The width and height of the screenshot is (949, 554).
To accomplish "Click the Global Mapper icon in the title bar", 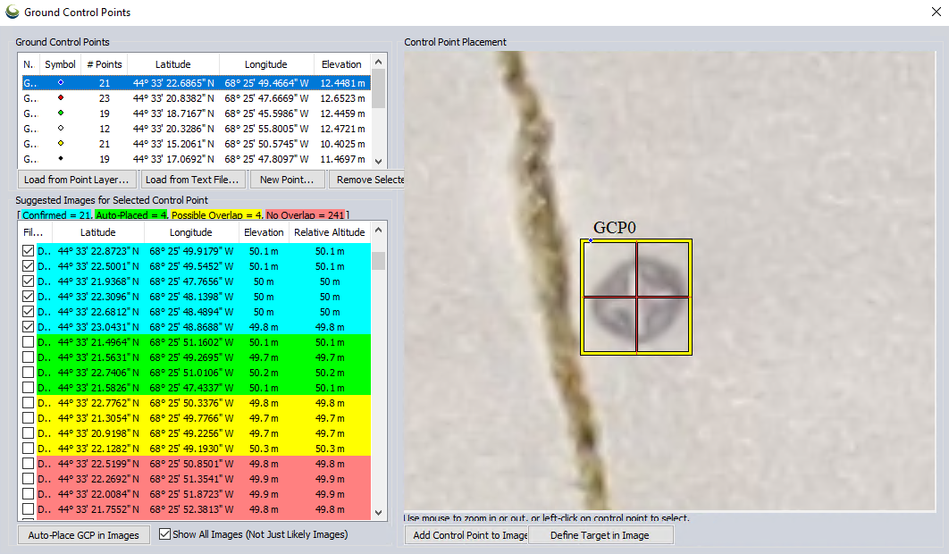I will [x=13, y=13].
